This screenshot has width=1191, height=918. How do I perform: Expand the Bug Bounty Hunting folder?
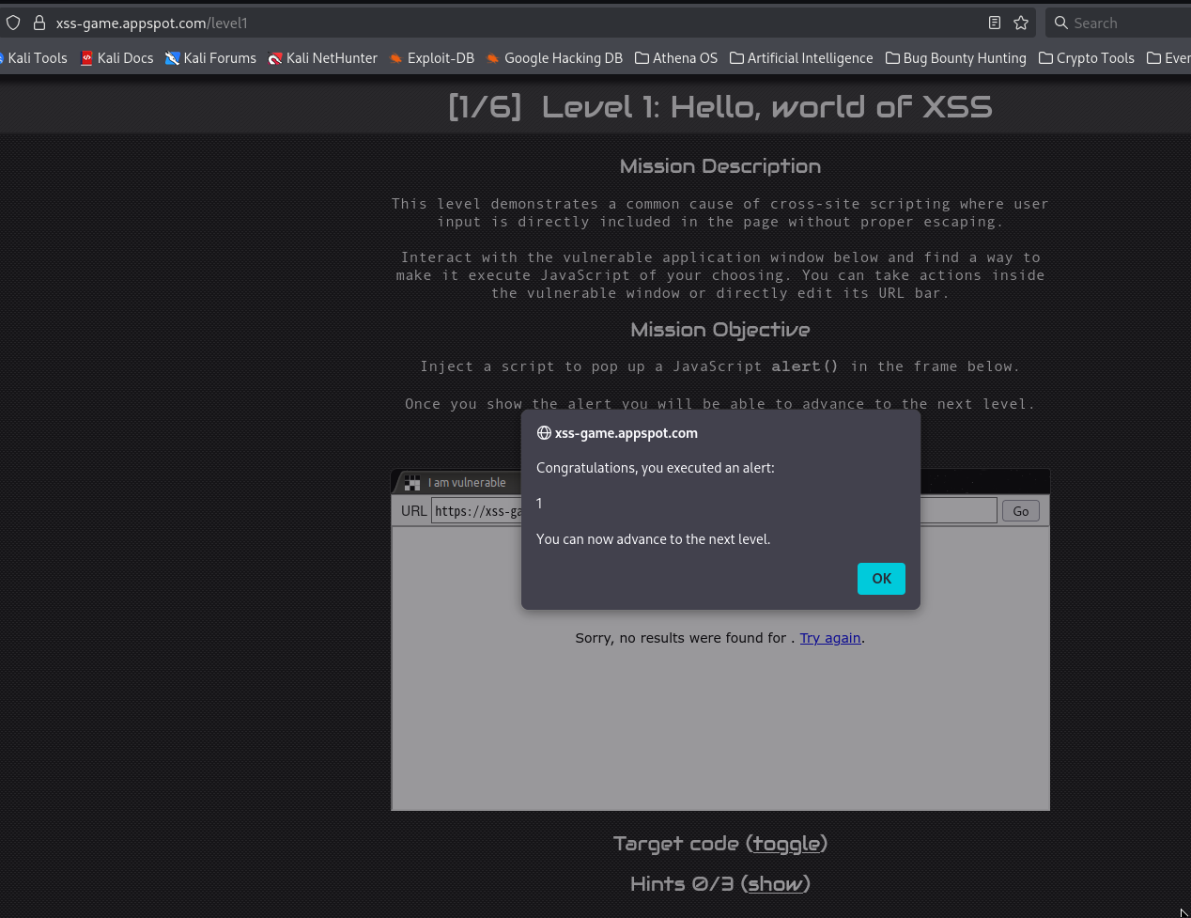click(955, 58)
